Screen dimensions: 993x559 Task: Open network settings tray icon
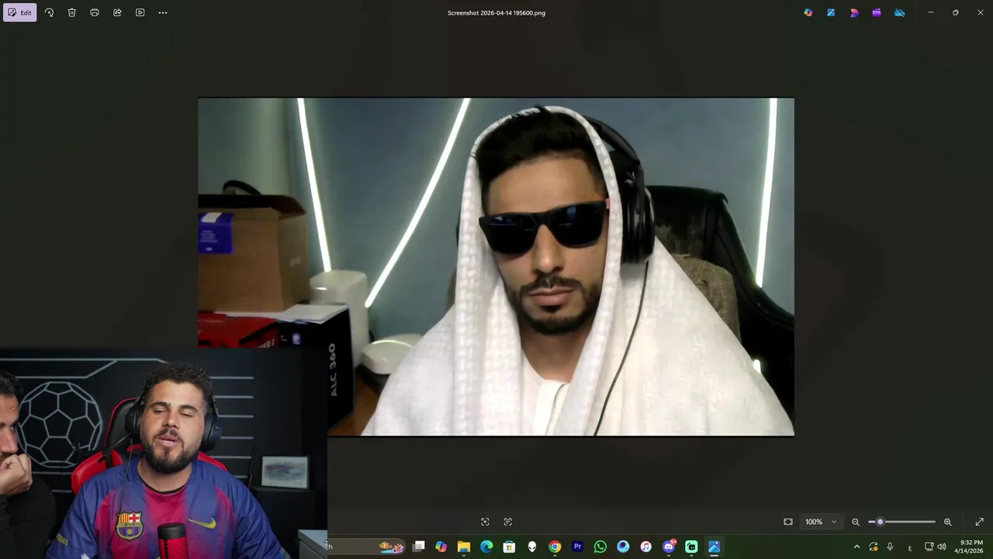[929, 547]
